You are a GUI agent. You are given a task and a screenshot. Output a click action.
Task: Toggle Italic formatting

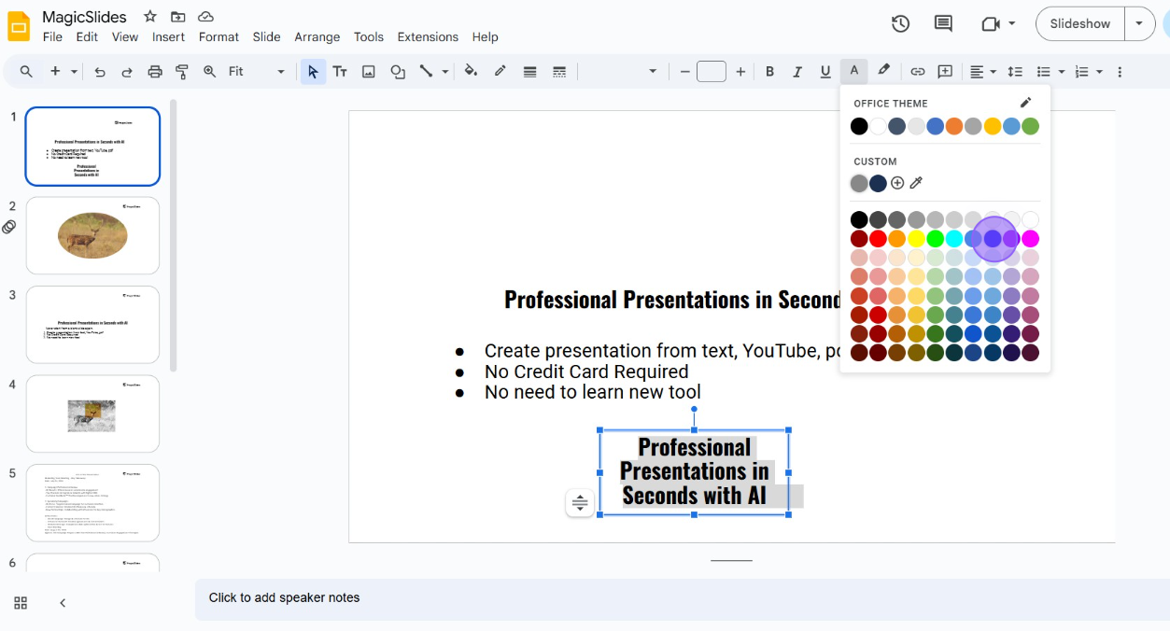click(797, 72)
